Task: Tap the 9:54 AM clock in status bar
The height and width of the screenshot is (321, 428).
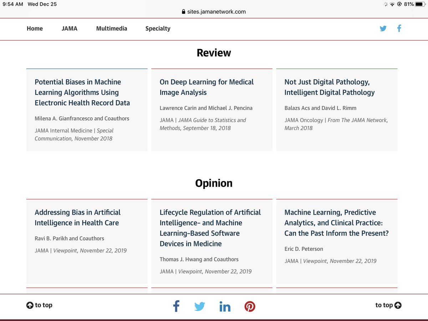Action: 13,4
